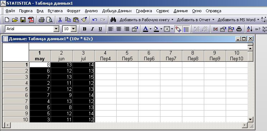
Task: Open the Файл menu
Action: click(10, 11)
